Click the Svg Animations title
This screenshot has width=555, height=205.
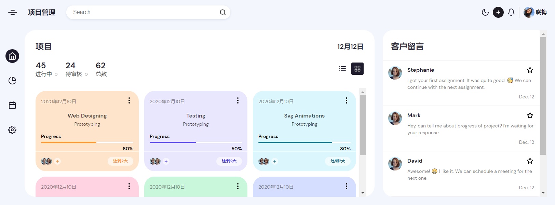[304, 116]
